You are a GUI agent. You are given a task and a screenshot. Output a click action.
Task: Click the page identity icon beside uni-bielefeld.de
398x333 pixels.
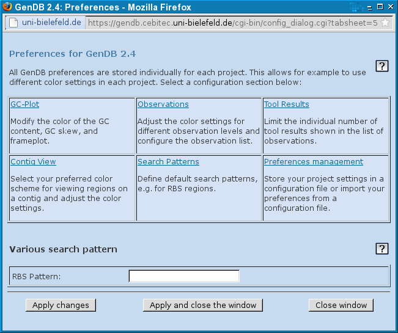(x=13, y=23)
